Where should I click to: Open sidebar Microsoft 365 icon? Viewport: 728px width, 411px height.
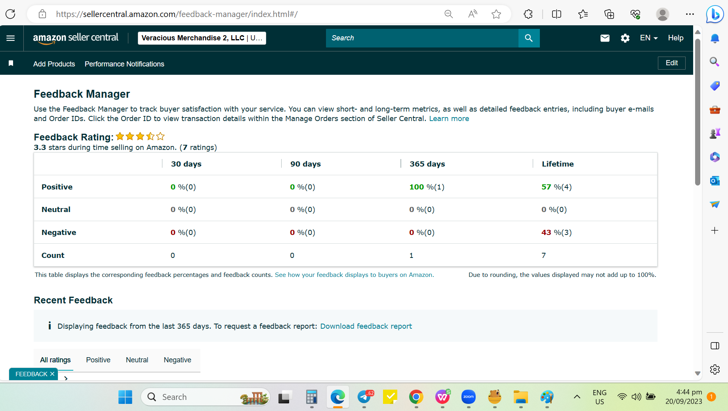pyautogui.click(x=715, y=157)
